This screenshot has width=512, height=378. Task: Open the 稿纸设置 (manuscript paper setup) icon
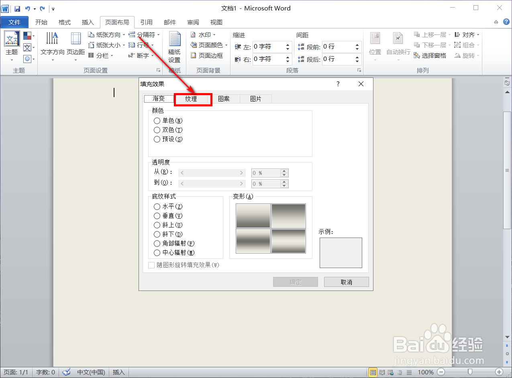[x=175, y=45]
